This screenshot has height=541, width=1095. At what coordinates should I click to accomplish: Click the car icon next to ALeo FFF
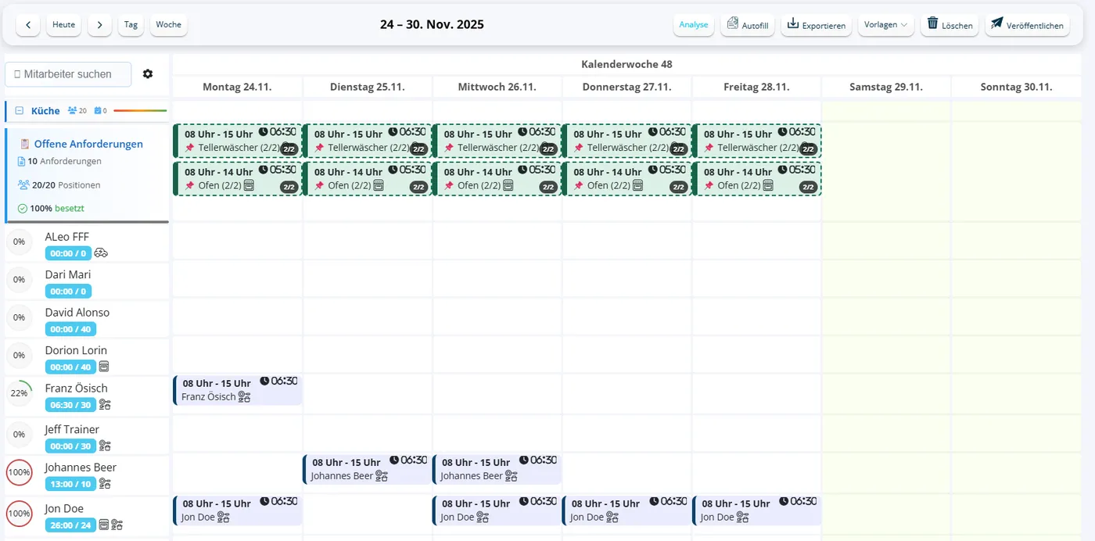[101, 253]
